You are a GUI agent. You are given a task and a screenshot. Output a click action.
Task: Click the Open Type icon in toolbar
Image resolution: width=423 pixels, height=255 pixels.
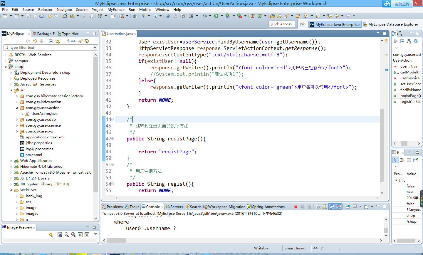point(272,16)
